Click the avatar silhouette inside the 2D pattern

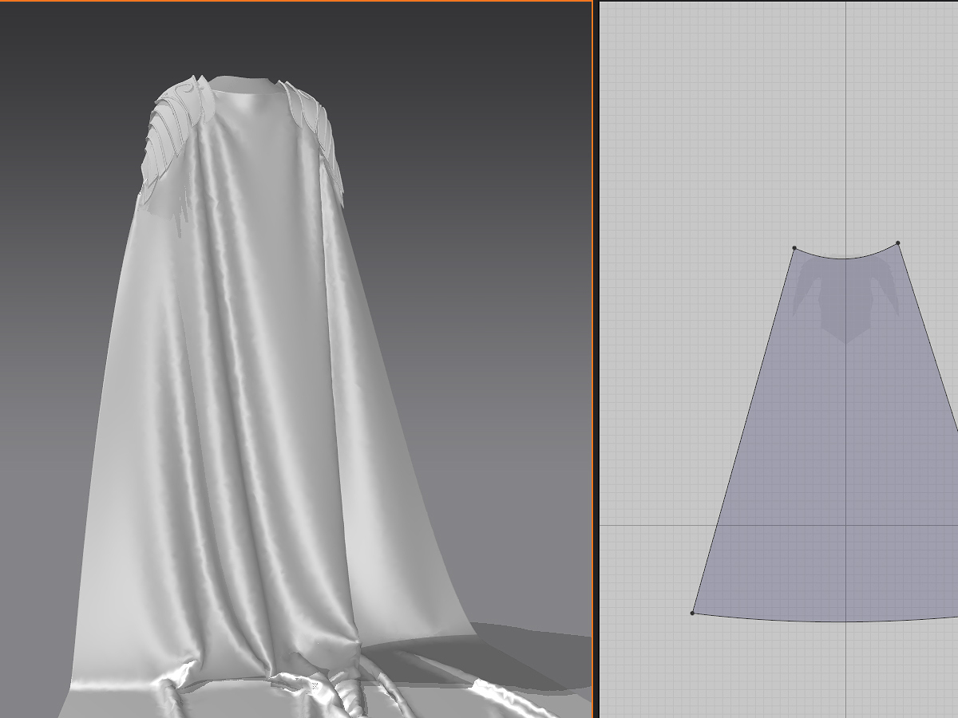pyautogui.click(x=845, y=299)
